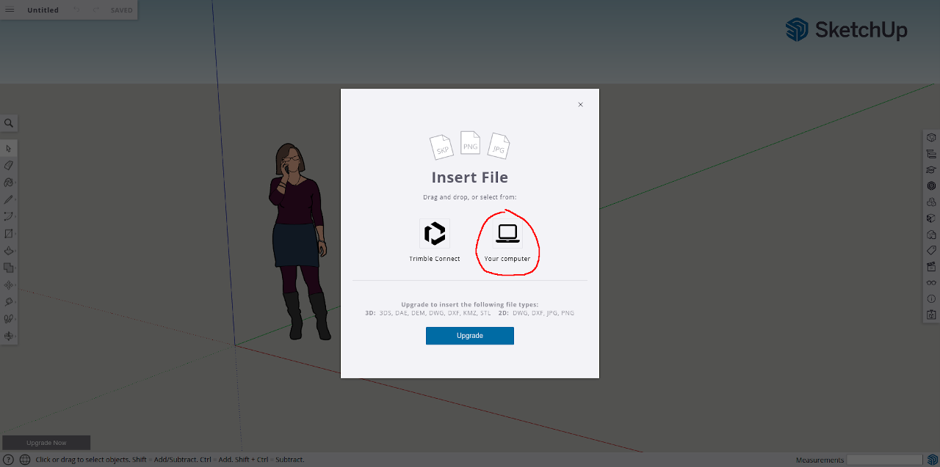940x467 pixels.
Task: Choose the Arc tool
Action: (9, 216)
